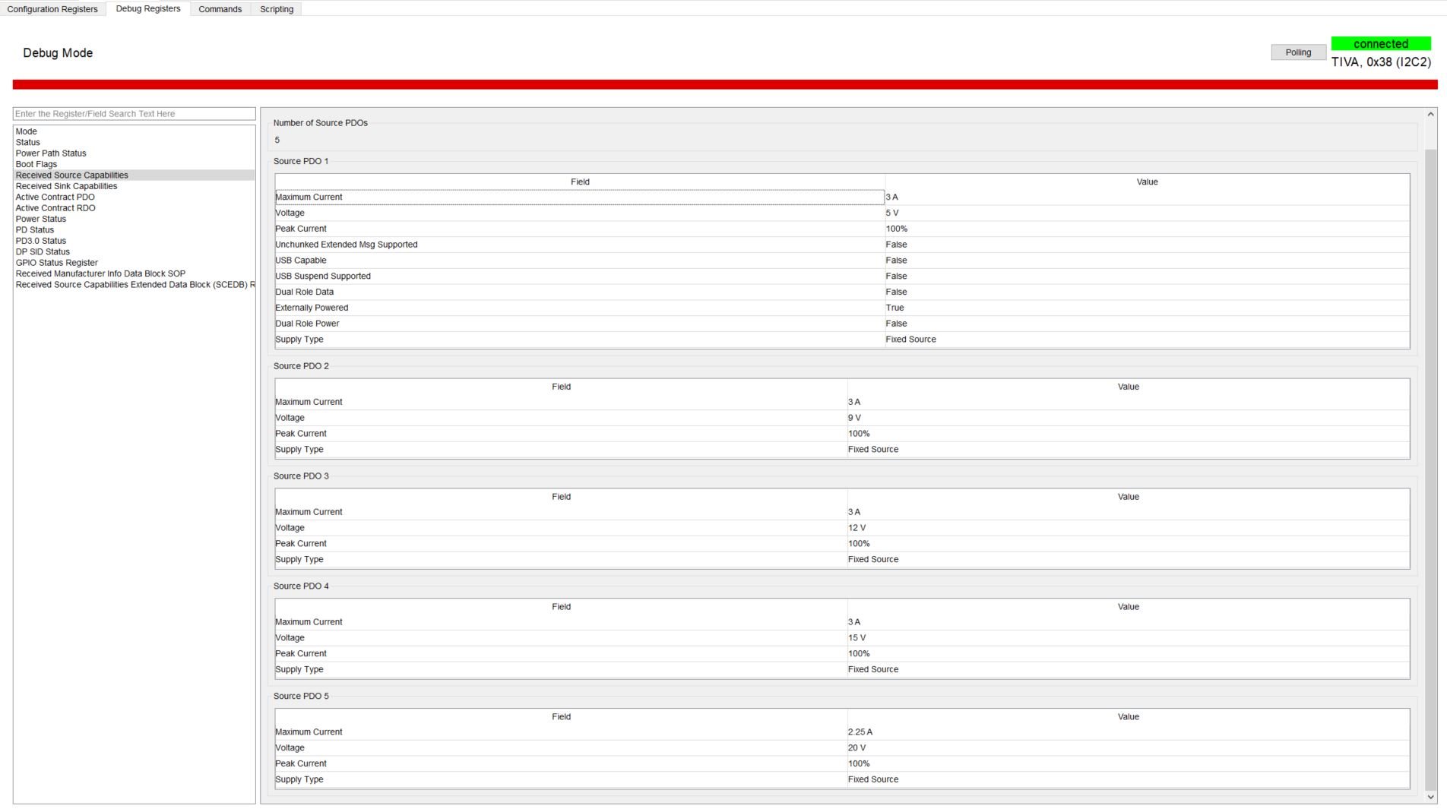Click the register search text box

[x=133, y=113]
